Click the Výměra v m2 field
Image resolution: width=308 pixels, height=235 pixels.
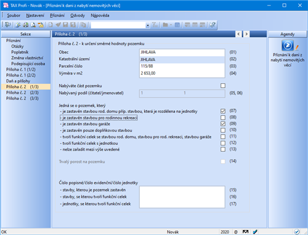[182, 73]
